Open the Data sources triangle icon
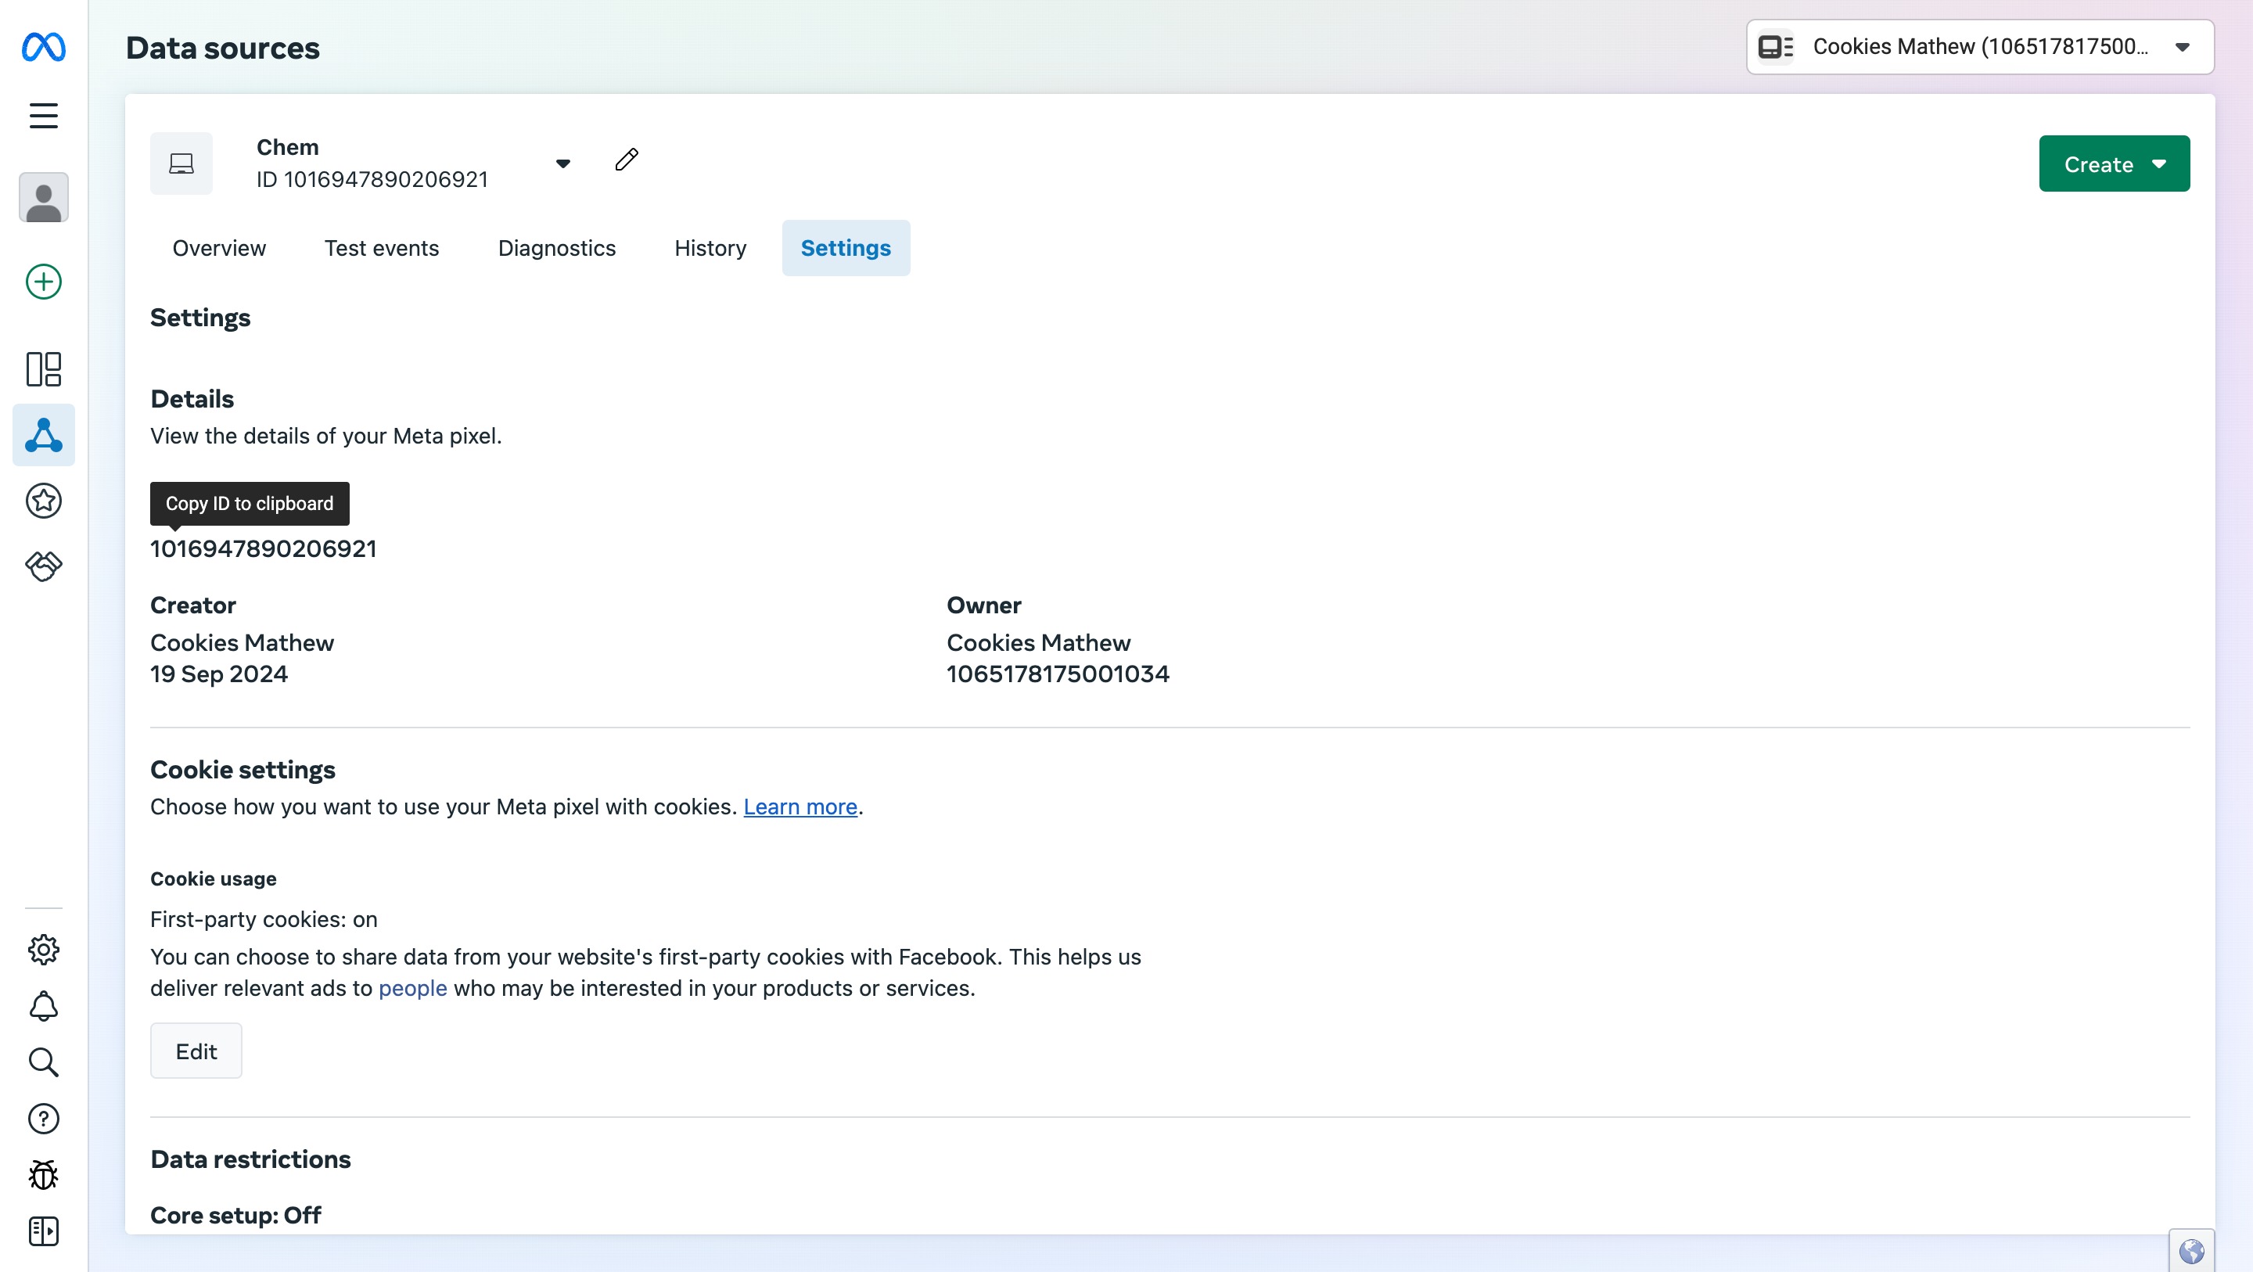This screenshot has width=2253, height=1272. (44, 435)
